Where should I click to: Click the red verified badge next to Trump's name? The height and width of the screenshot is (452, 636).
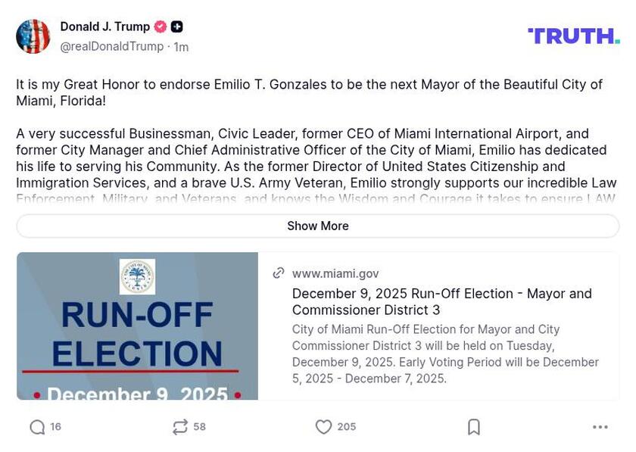tap(159, 26)
